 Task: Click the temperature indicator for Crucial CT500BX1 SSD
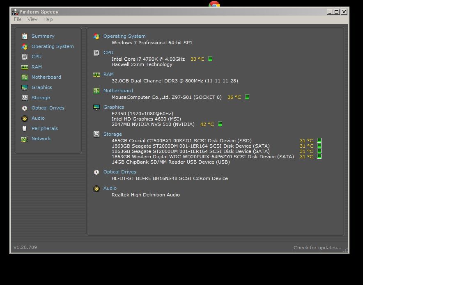point(319,140)
